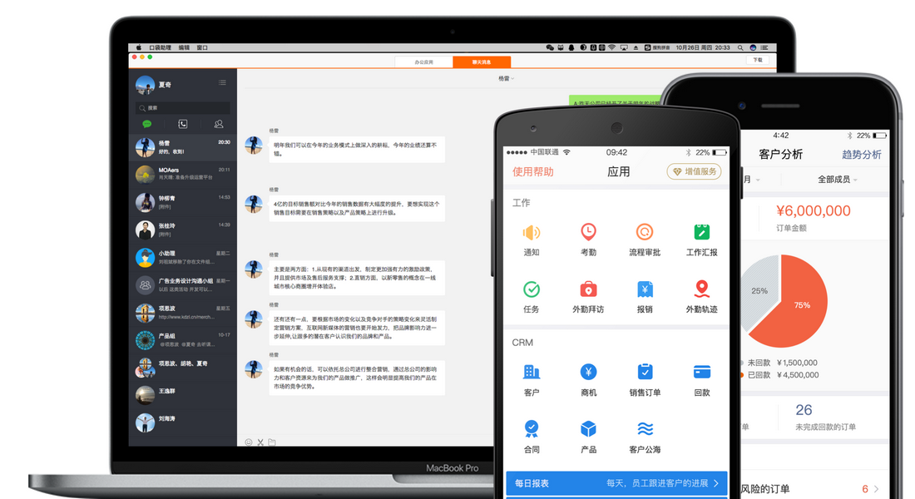Open the 客户公海 customer pool icon
The width and height of the screenshot is (915, 499).
click(x=645, y=429)
